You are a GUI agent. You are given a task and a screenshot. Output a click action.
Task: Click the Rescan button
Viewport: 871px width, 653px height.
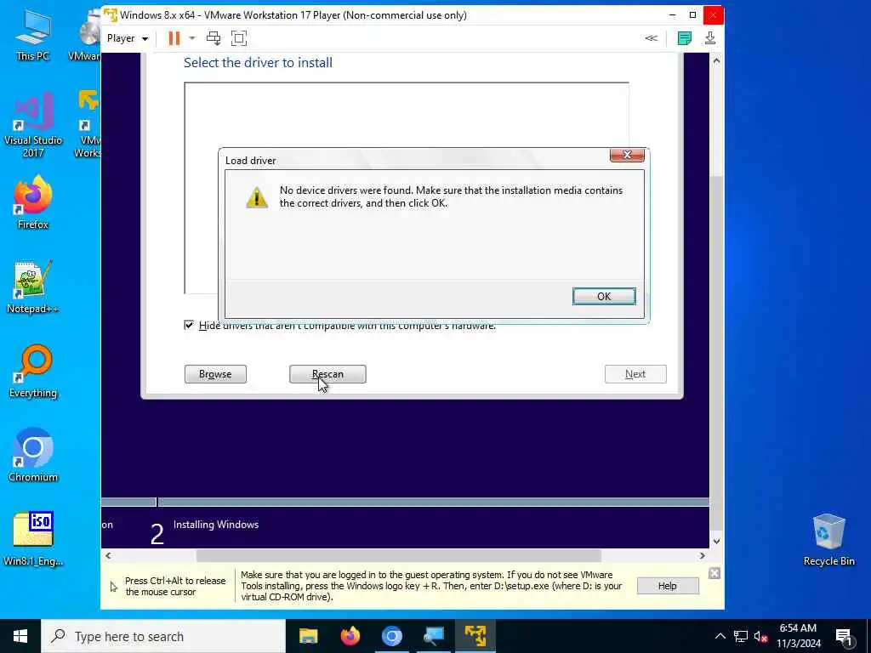click(x=327, y=374)
